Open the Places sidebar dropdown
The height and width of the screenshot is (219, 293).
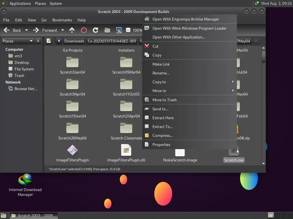coord(17,41)
